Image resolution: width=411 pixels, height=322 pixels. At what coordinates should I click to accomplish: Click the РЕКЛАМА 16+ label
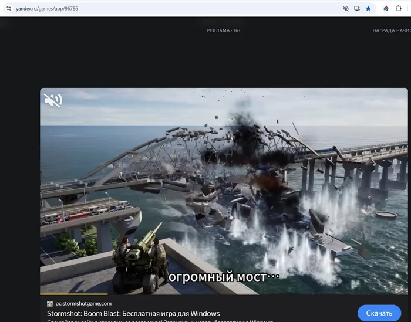pos(224,30)
